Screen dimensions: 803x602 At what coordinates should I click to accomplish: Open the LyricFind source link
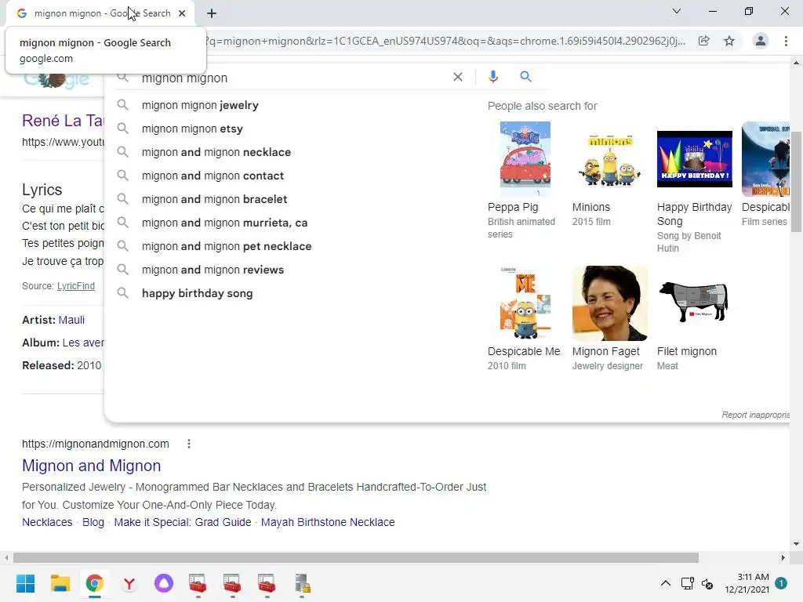click(x=76, y=286)
